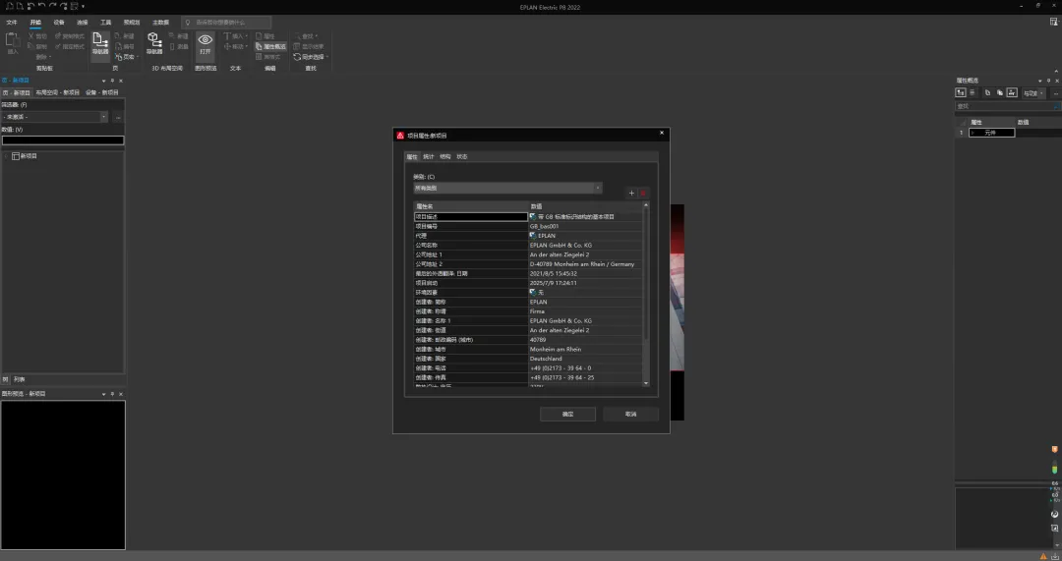Switch to the 设备 - 新项目 navigator tab
This screenshot has width=1062, height=561.
[102, 92]
